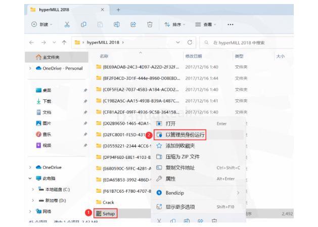The height and width of the screenshot is (227, 318).
Task: Unpin 下载 using its pin icon
Action: click(x=85, y=101)
